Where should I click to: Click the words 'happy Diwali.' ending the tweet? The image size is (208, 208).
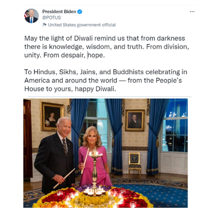pyautogui.click(x=95, y=89)
